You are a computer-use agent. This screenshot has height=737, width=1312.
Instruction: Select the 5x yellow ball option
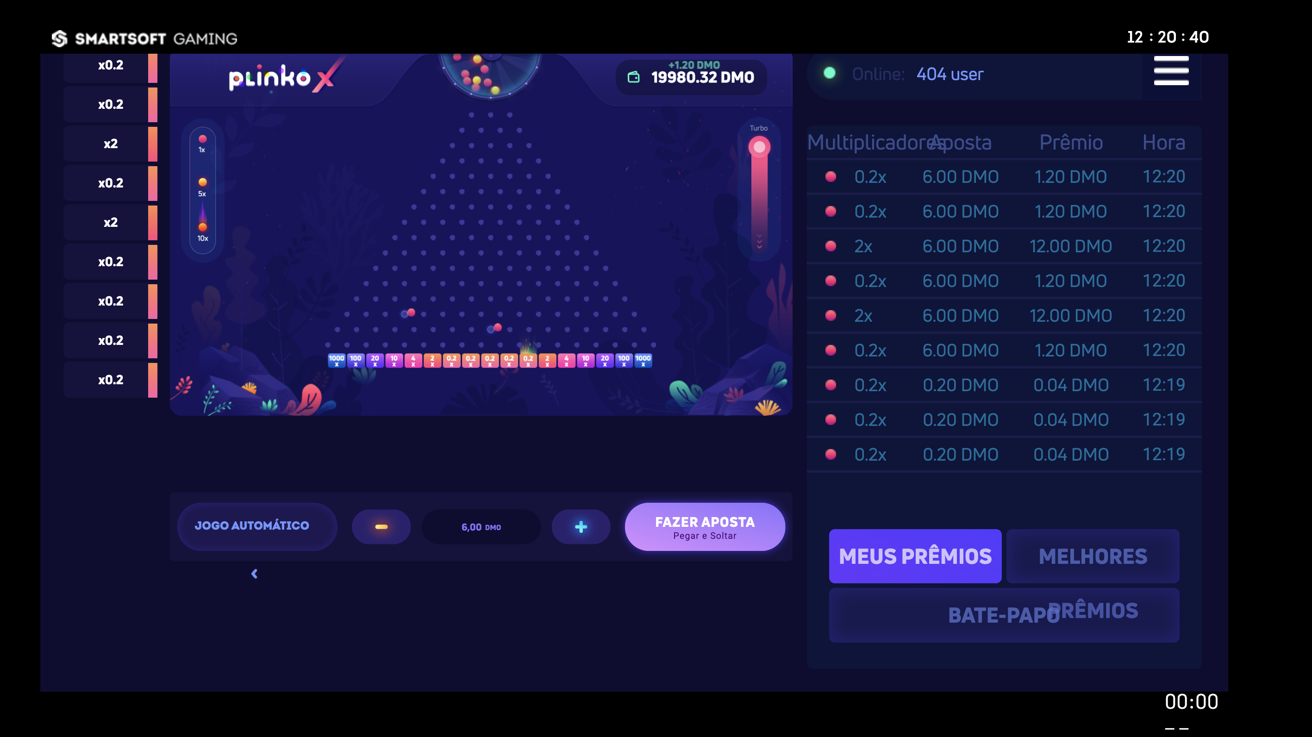202,182
